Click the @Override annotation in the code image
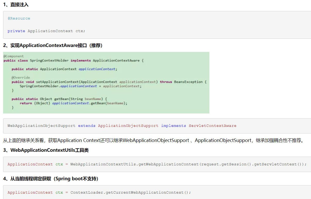Image resolution: width=311 pixels, height=199 pixels. tap(21, 78)
